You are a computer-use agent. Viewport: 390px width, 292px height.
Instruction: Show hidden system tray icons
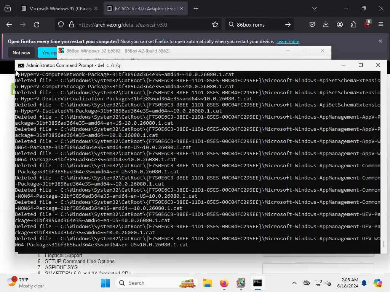point(294,283)
